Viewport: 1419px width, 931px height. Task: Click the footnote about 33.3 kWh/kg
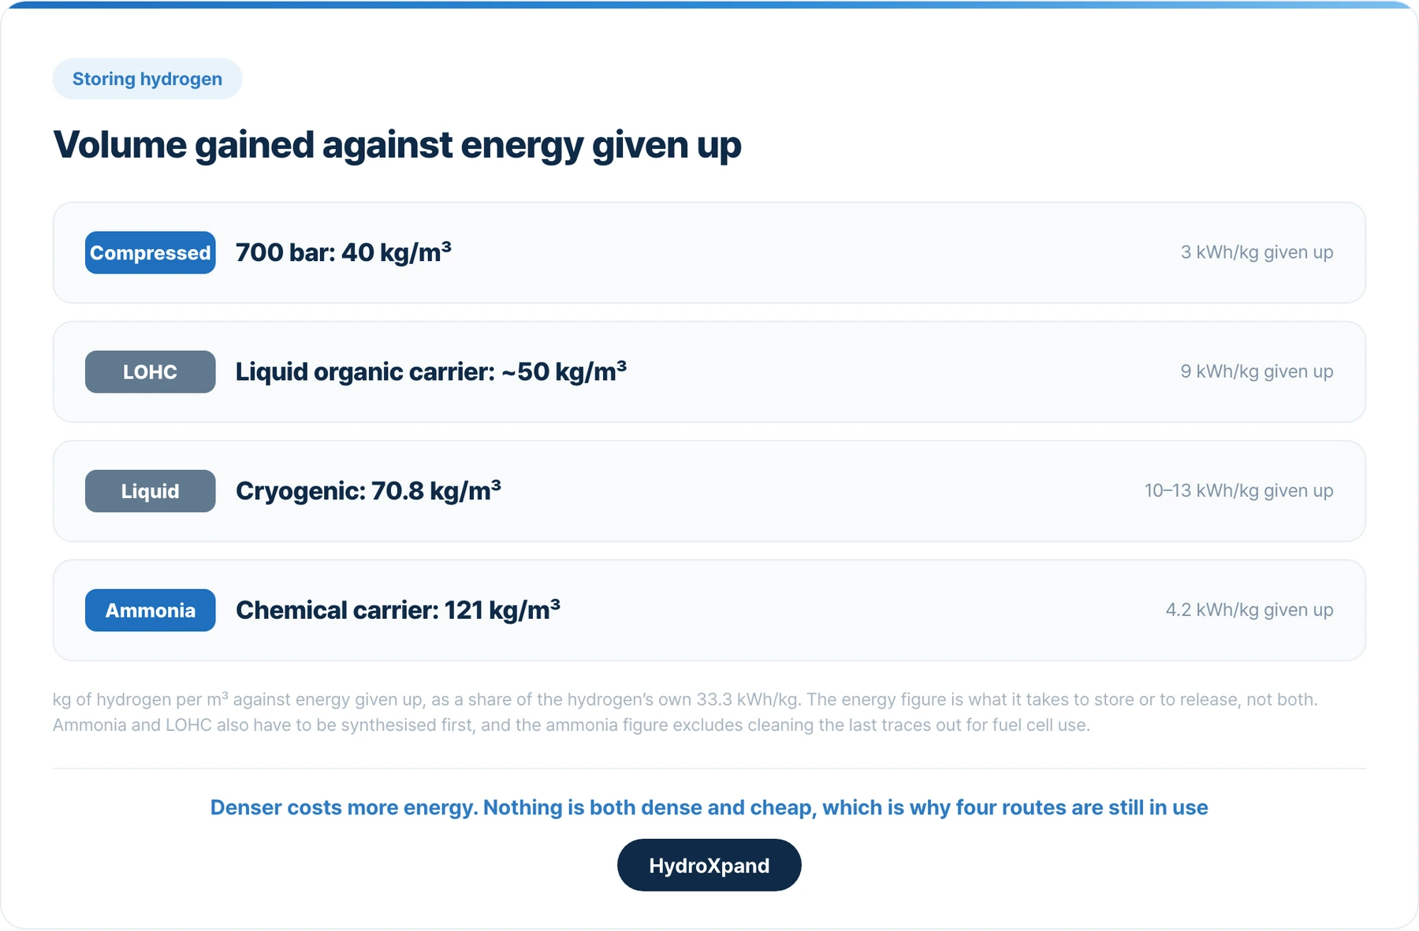(x=685, y=699)
